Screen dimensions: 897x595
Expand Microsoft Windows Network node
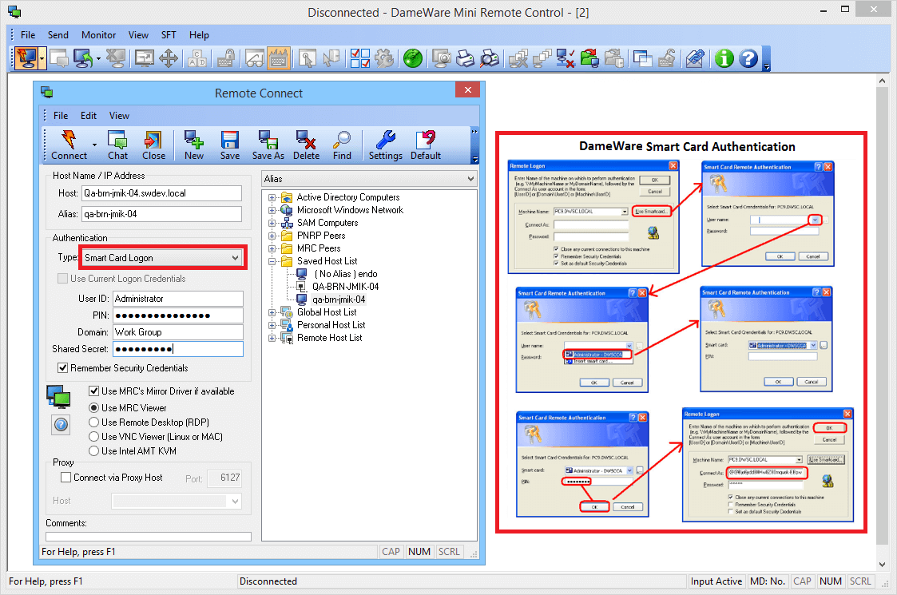point(272,211)
